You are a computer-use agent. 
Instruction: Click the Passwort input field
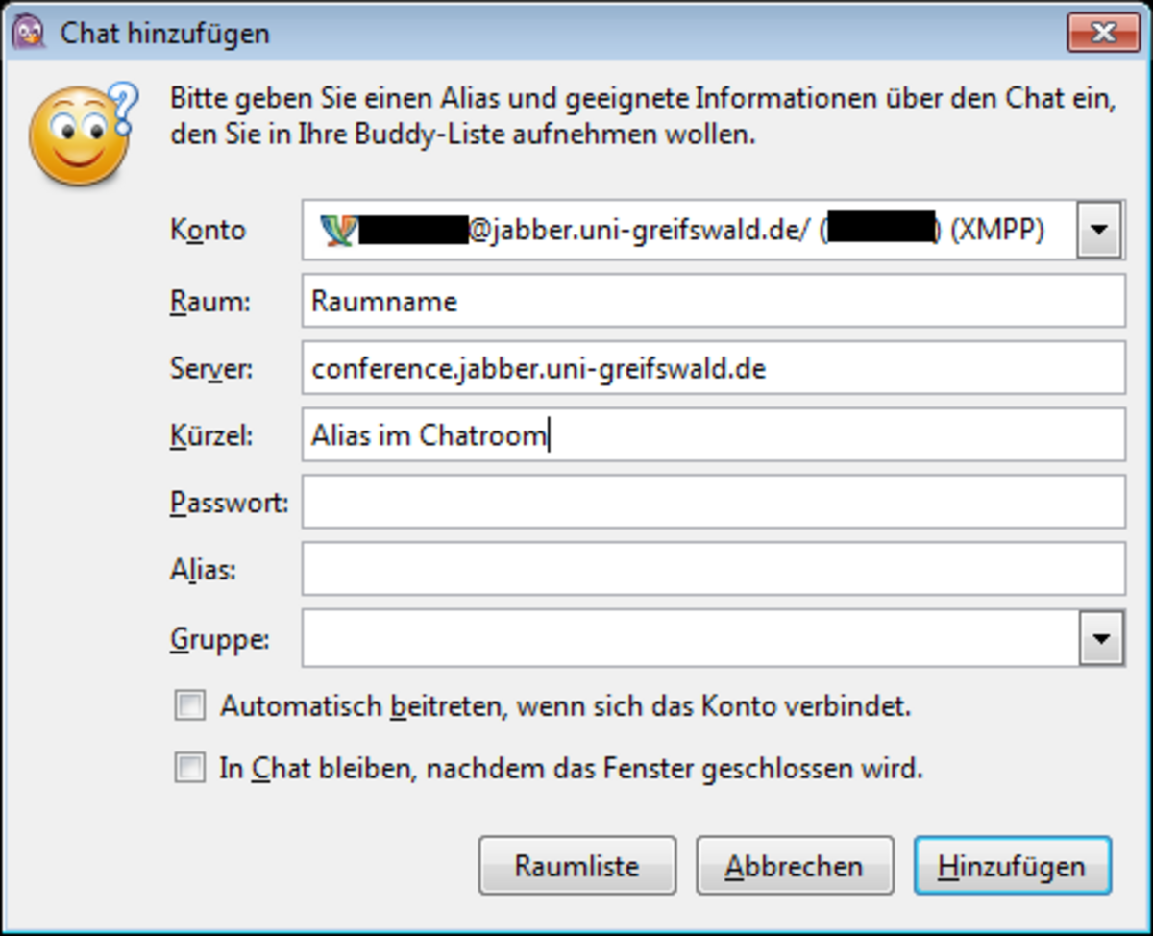pos(713,503)
